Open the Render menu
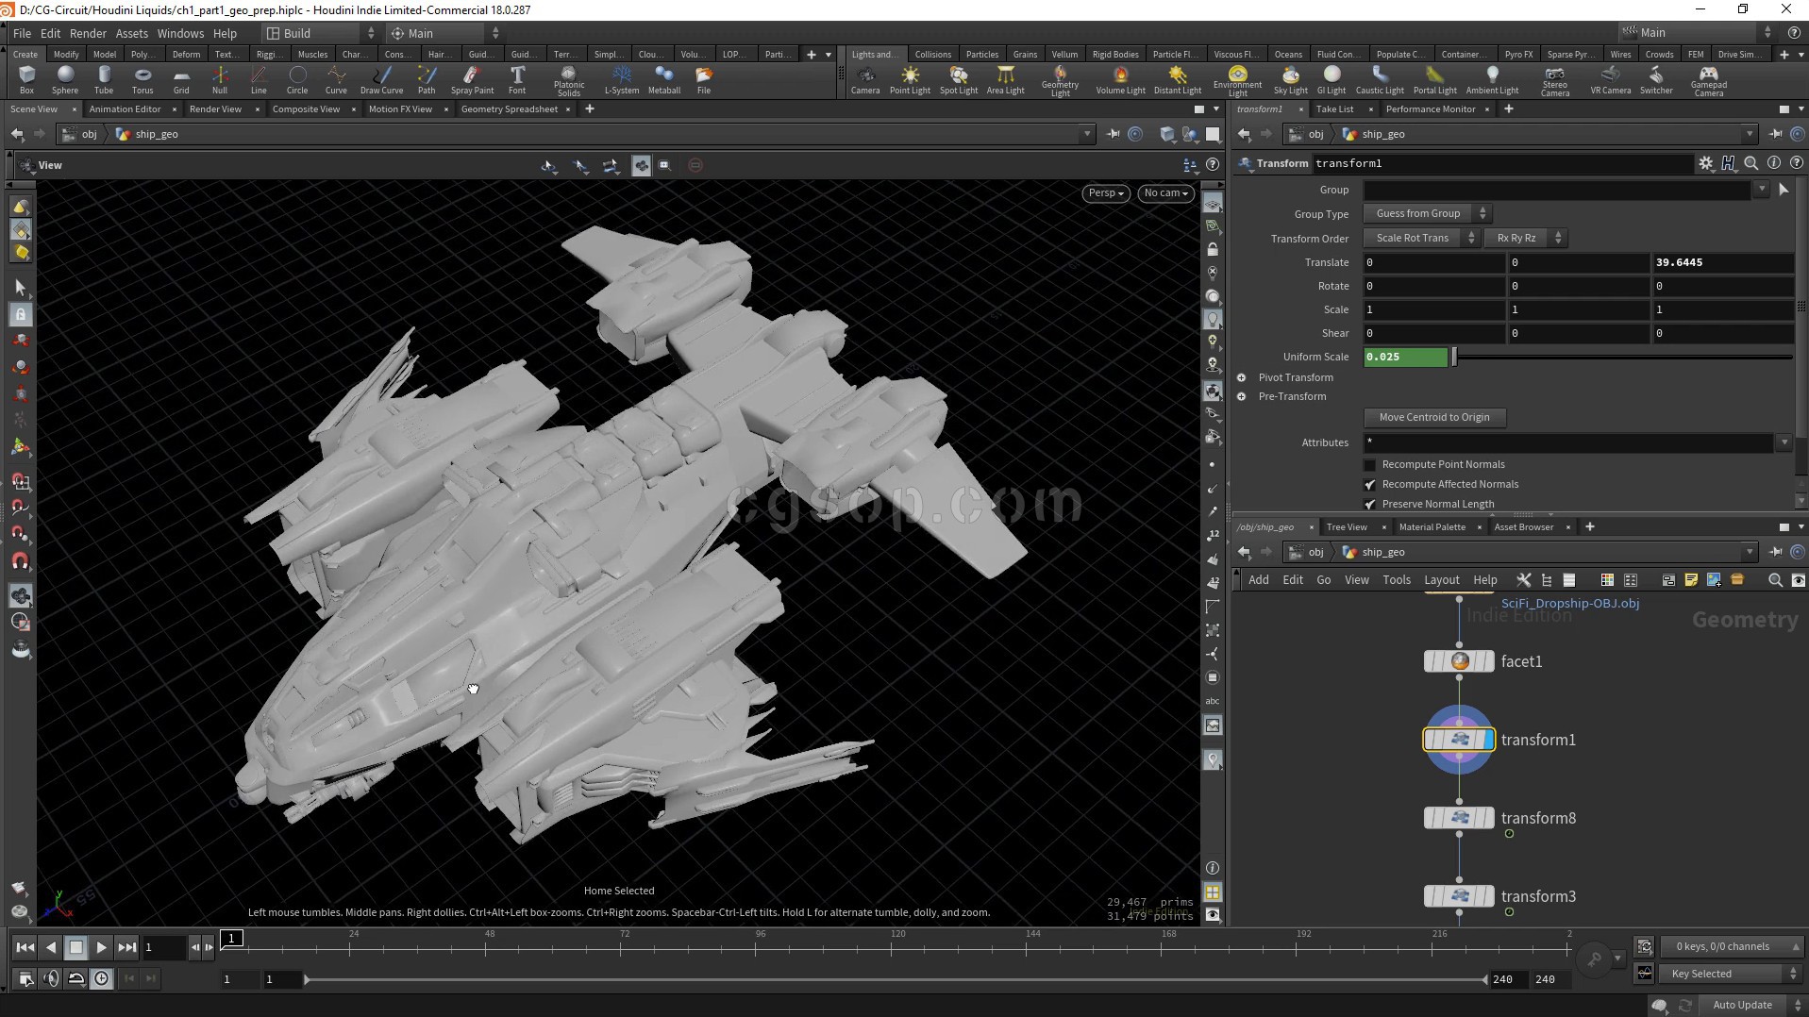Screen dimensions: 1809x1017 pyautogui.click(x=88, y=33)
